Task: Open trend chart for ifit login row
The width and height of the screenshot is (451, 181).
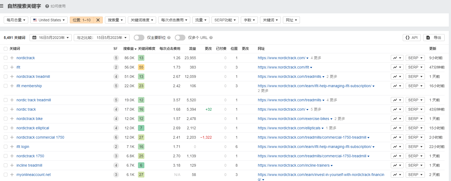Action: tap(397, 147)
